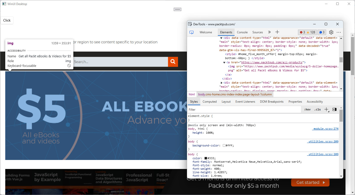Open the DOM Breakpoints pane tab
Screen dimensions: 355x195
click(x=272, y=102)
